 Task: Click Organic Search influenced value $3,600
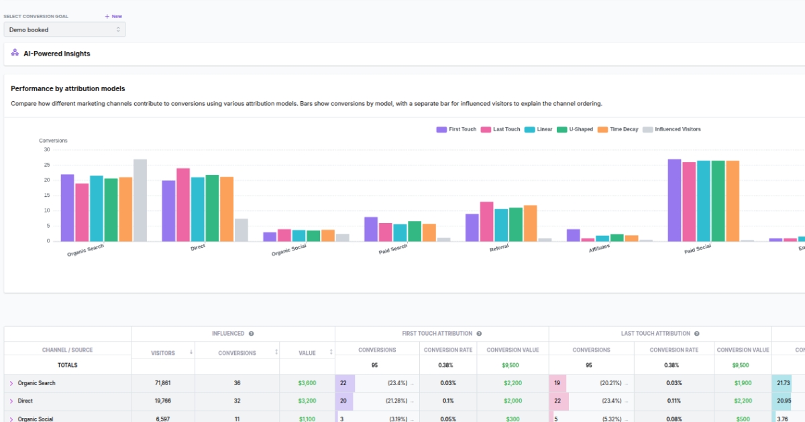[307, 383]
